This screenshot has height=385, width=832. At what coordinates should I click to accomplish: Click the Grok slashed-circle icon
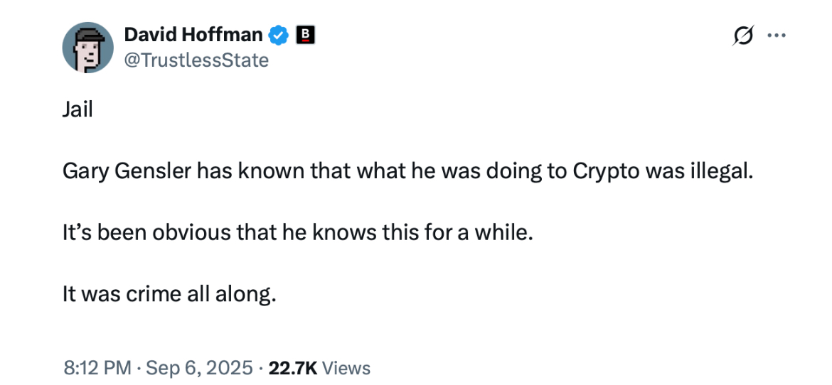(x=743, y=36)
